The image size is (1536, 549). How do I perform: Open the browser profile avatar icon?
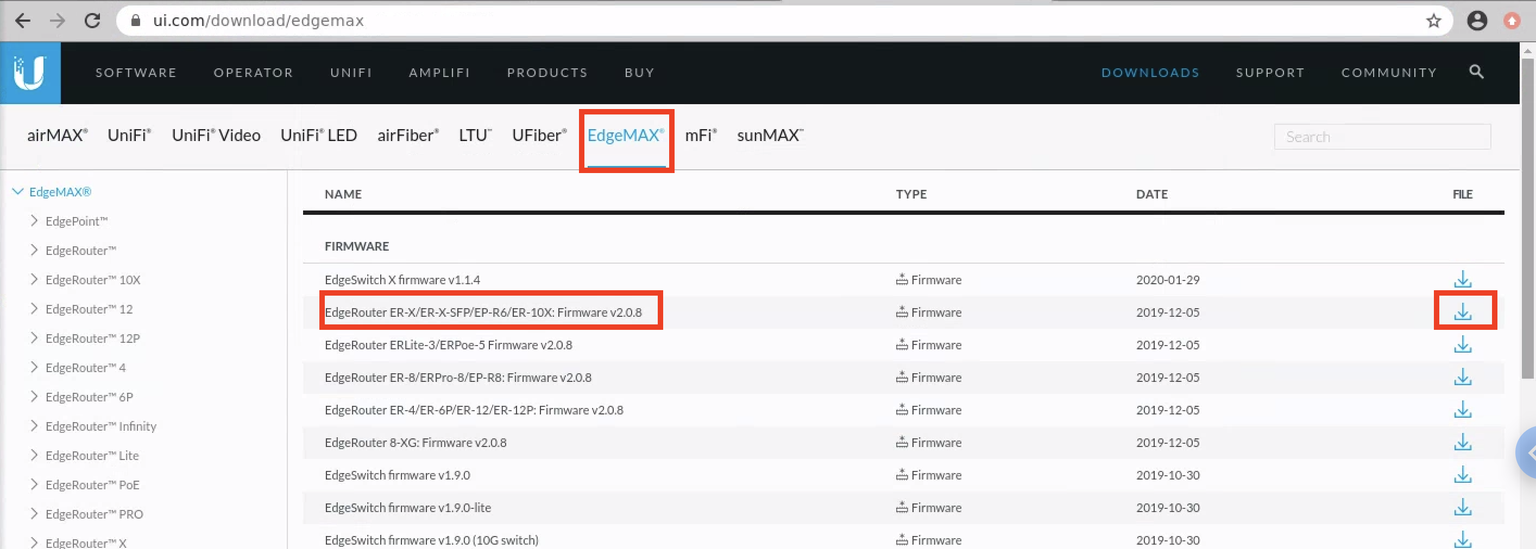1477,21
